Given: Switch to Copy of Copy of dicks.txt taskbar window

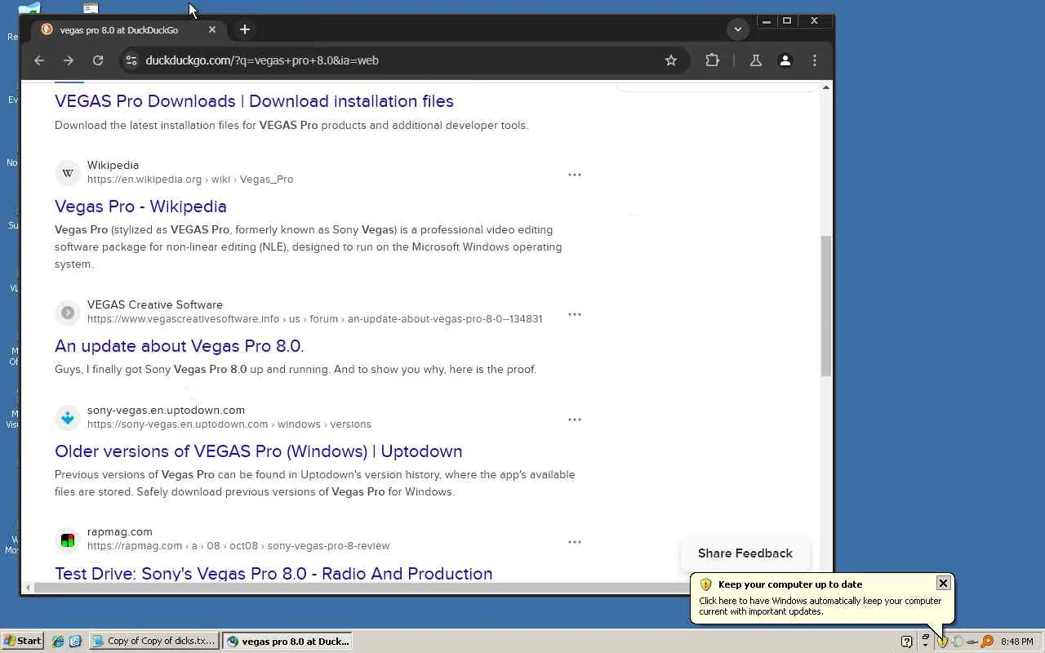Looking at the screenshot, I should coord(154,642).
